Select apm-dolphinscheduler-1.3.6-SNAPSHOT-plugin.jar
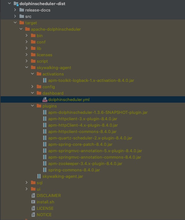Screen dimensions: 185x220 point(98,112)
